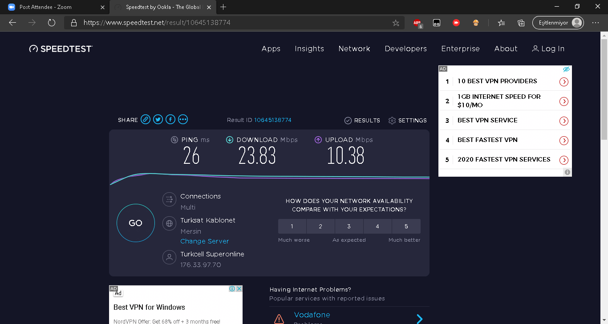Open more share options ellipsis icon

[183, 119]
